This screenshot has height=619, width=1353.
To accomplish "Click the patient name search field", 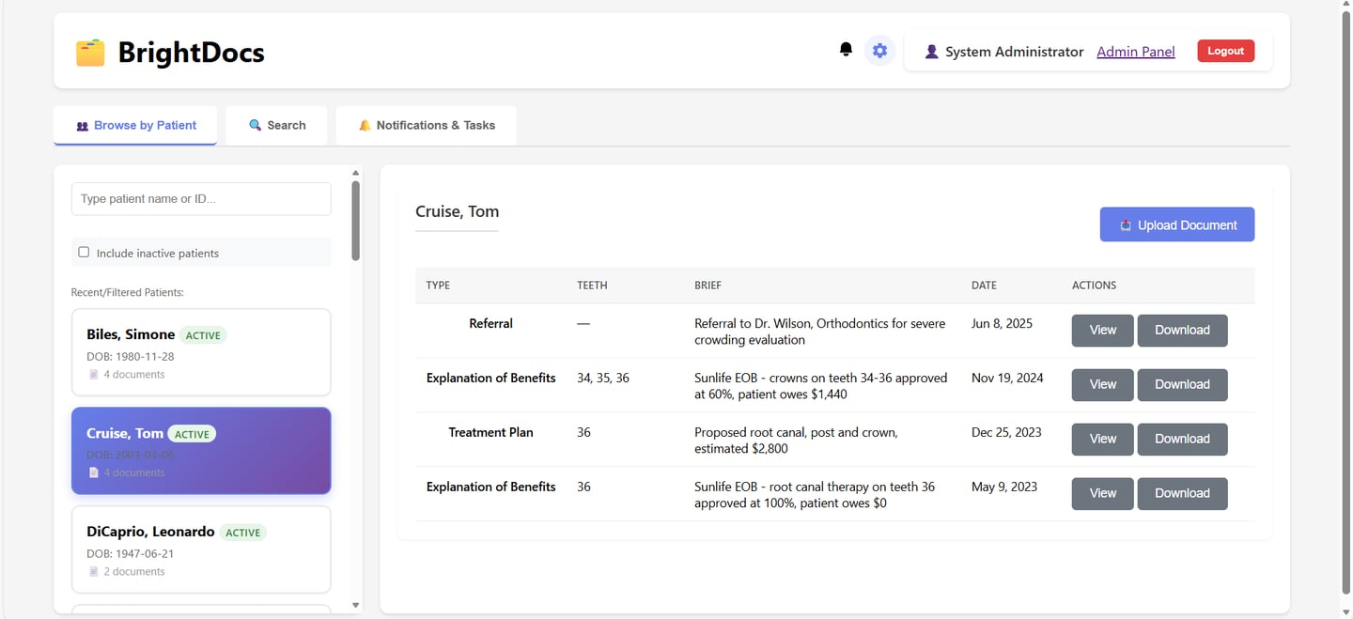I will (x=201, y=199).
